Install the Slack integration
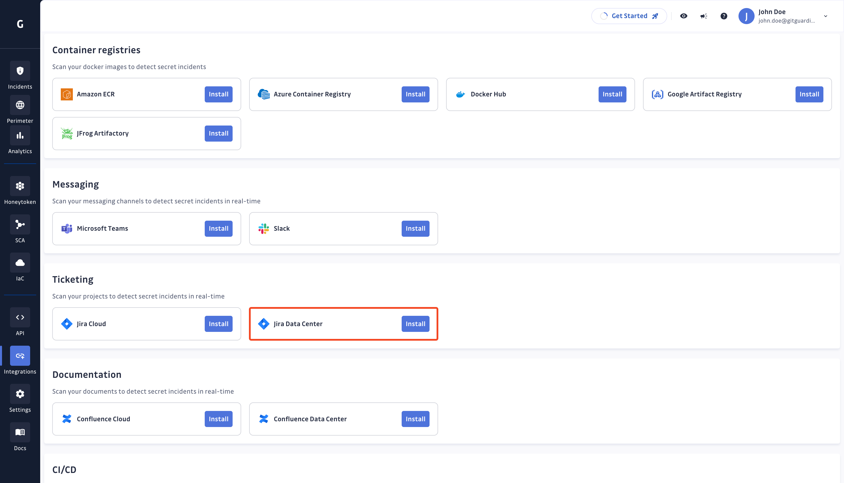This screenshot has width=844, height=483. (415, 228)
